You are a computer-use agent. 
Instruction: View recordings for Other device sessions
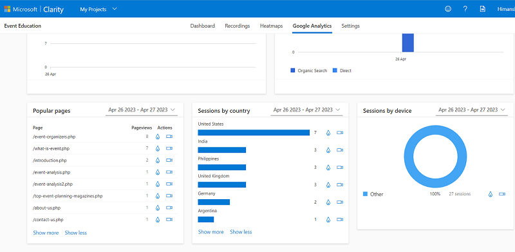(502, 194)
